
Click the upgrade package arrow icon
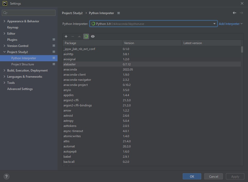coord(79,36)
